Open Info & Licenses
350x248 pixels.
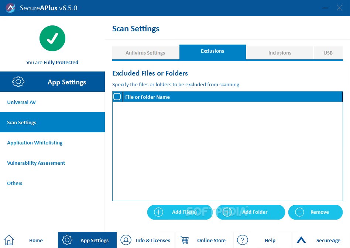146,240
